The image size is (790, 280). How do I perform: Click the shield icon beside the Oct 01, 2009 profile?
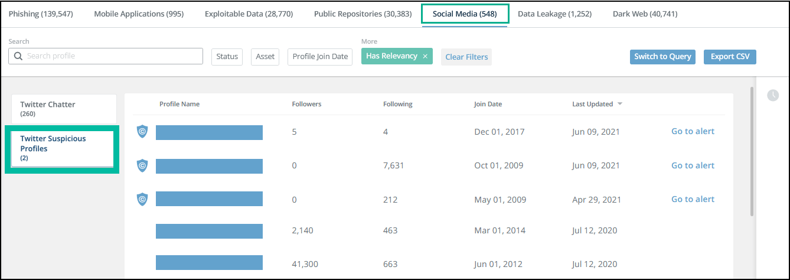[x=142, y=166]
